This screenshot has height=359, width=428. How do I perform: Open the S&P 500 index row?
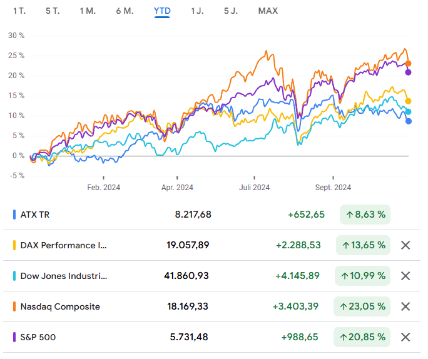(38, 337)
